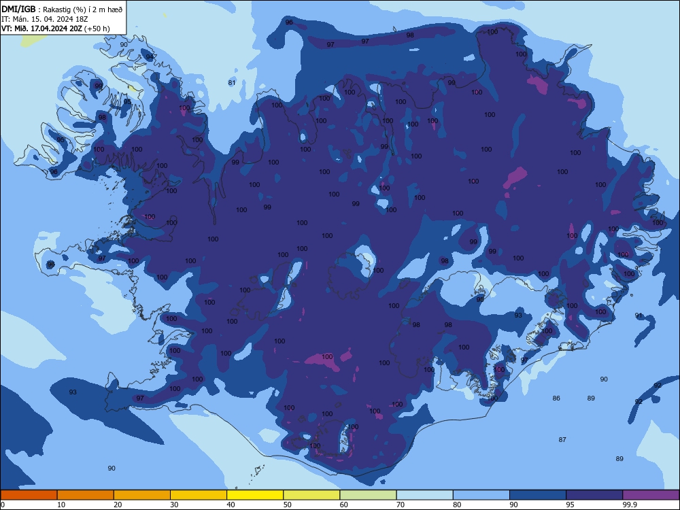Click the '10' label on the legend scale

[x=61, y=505]
